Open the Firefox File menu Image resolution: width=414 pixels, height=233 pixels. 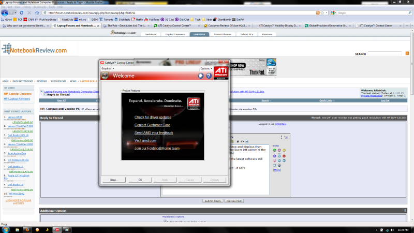[x=3, y=7]
